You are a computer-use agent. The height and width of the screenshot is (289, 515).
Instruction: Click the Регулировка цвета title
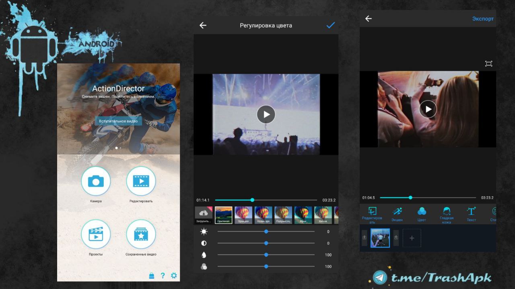click(266, 25)
